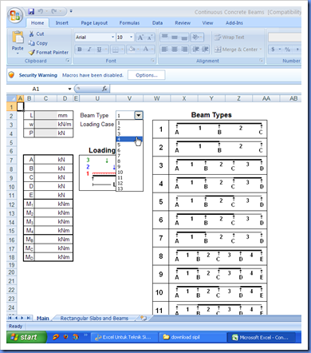Click Options in Security Warning bar
Viewport: 311px width, 353px height.
(146, 75)
